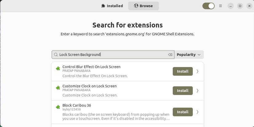
Task: Toggle the global extensions switch
Action: tap(208, 6)
